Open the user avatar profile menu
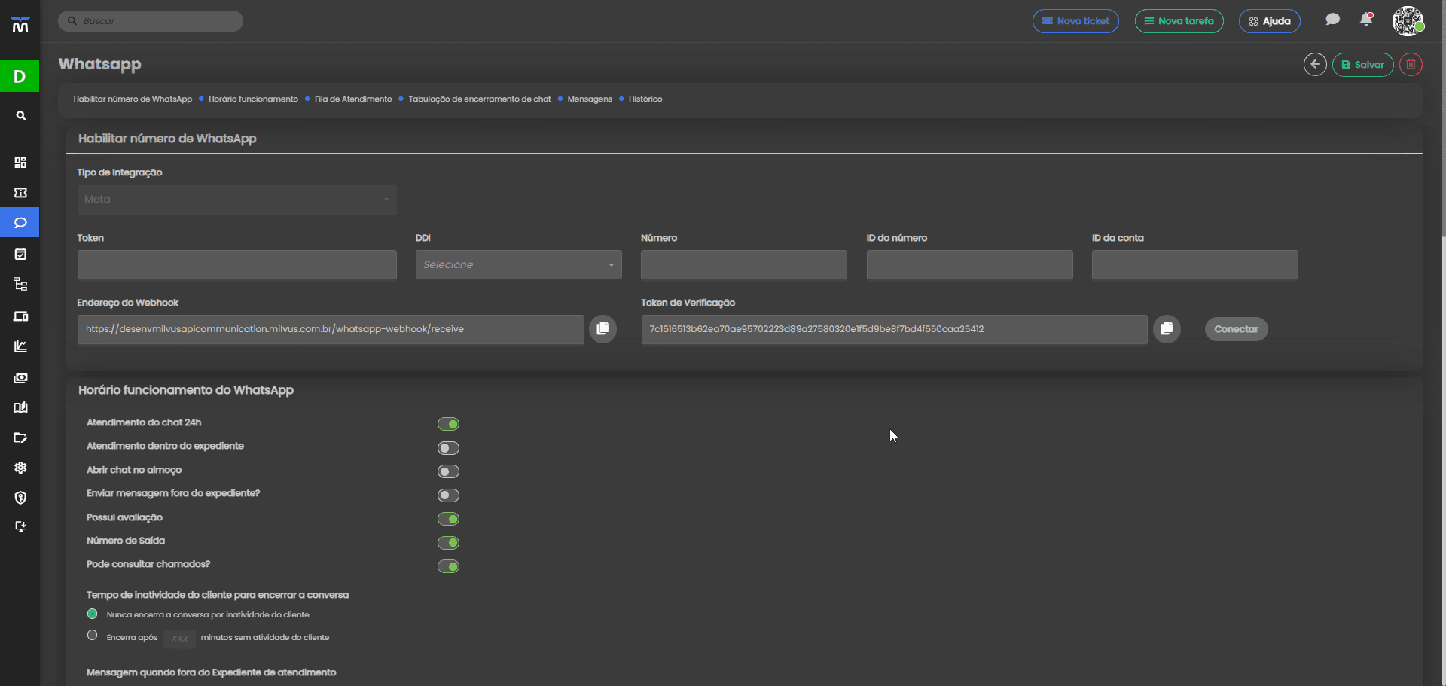 pyautogui.click(x=1408, y=21)
